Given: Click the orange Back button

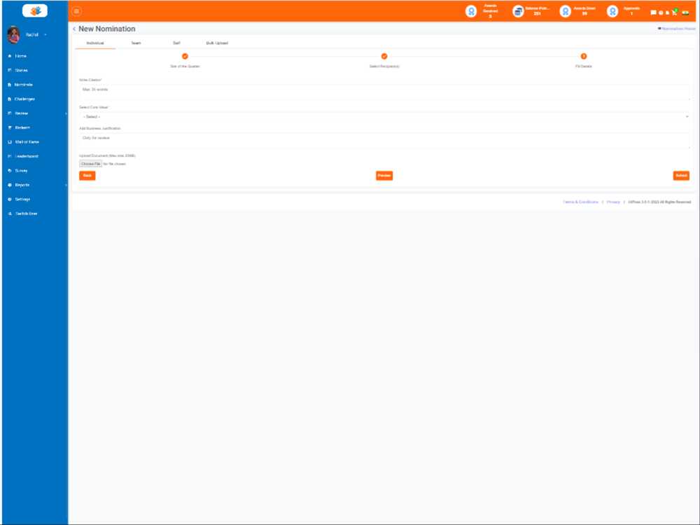Looking at the screenshot, I should tap(87, 176).
